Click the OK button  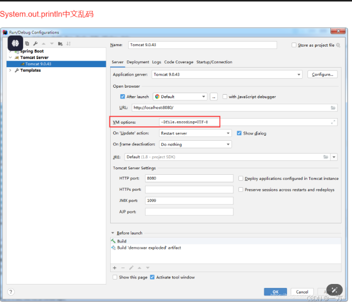click(275, 292)
